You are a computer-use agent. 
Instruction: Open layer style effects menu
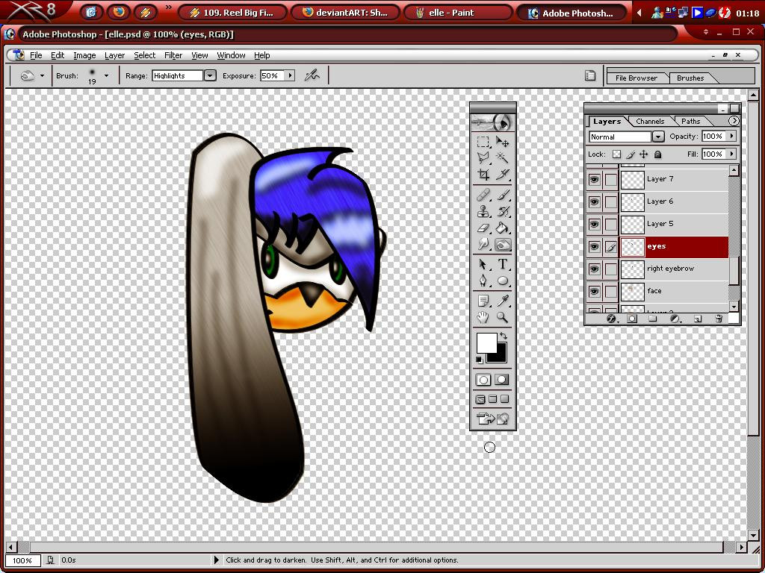[x=611, y=319]
